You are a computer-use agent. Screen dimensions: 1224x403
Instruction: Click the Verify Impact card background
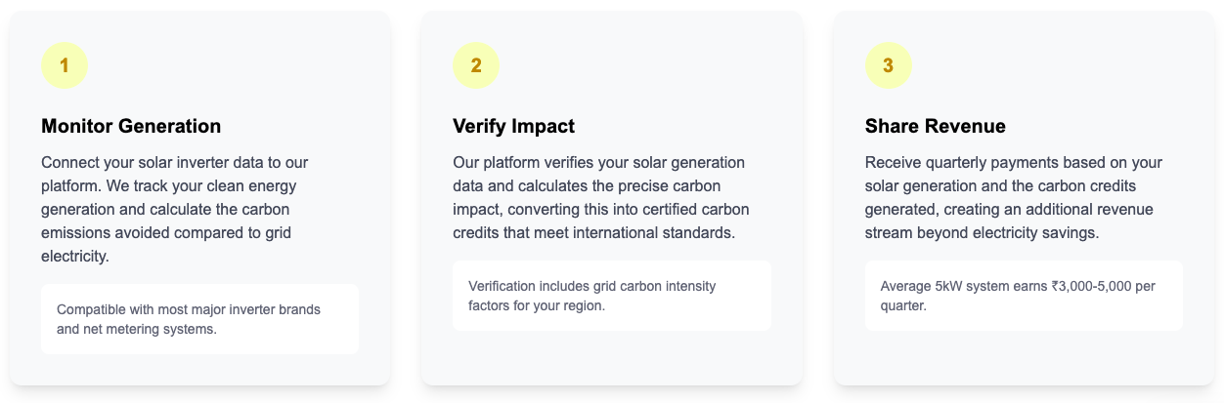[612, 198]
